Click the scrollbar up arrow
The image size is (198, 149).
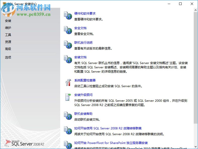click(195, 10)
